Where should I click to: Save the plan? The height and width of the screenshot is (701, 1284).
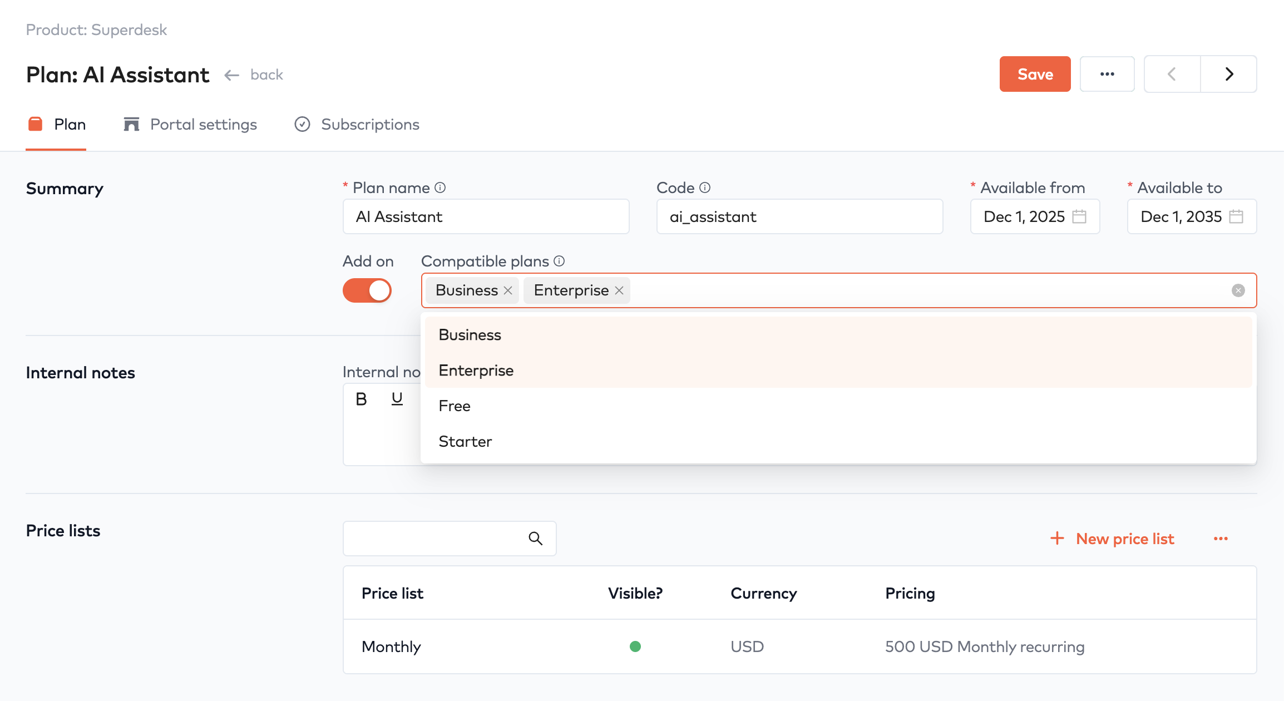1035,74
